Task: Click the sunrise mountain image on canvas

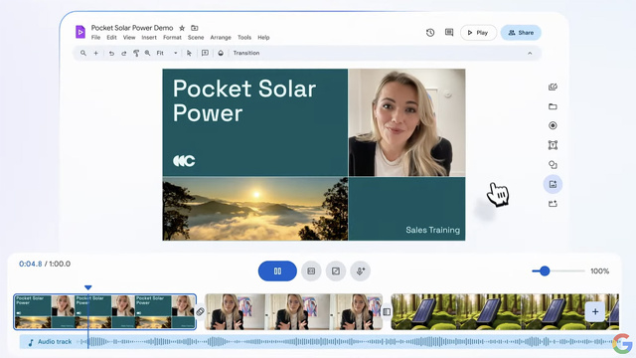Action: click(x=255, y=209)
